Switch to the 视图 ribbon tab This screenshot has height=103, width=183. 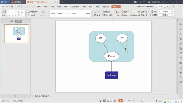pyautogui.click(x=91, y=7)
